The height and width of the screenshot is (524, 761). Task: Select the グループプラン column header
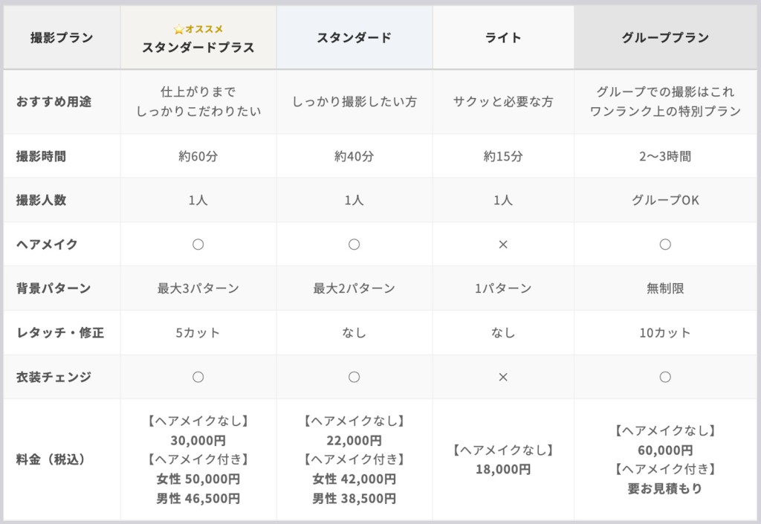[665, 38]
